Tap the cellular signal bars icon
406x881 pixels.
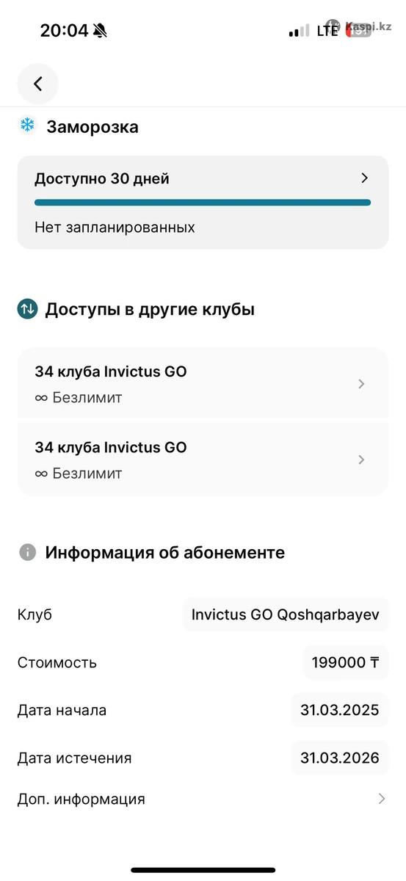(x=299, y=32)
